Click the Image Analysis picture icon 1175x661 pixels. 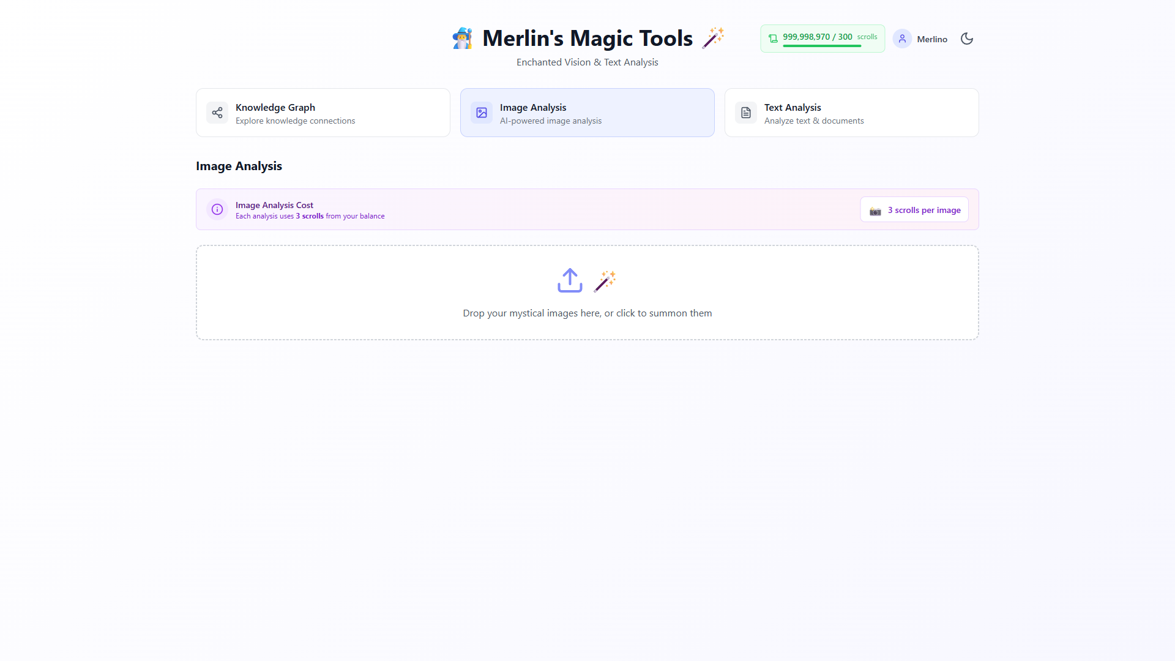tap(482, 113)
